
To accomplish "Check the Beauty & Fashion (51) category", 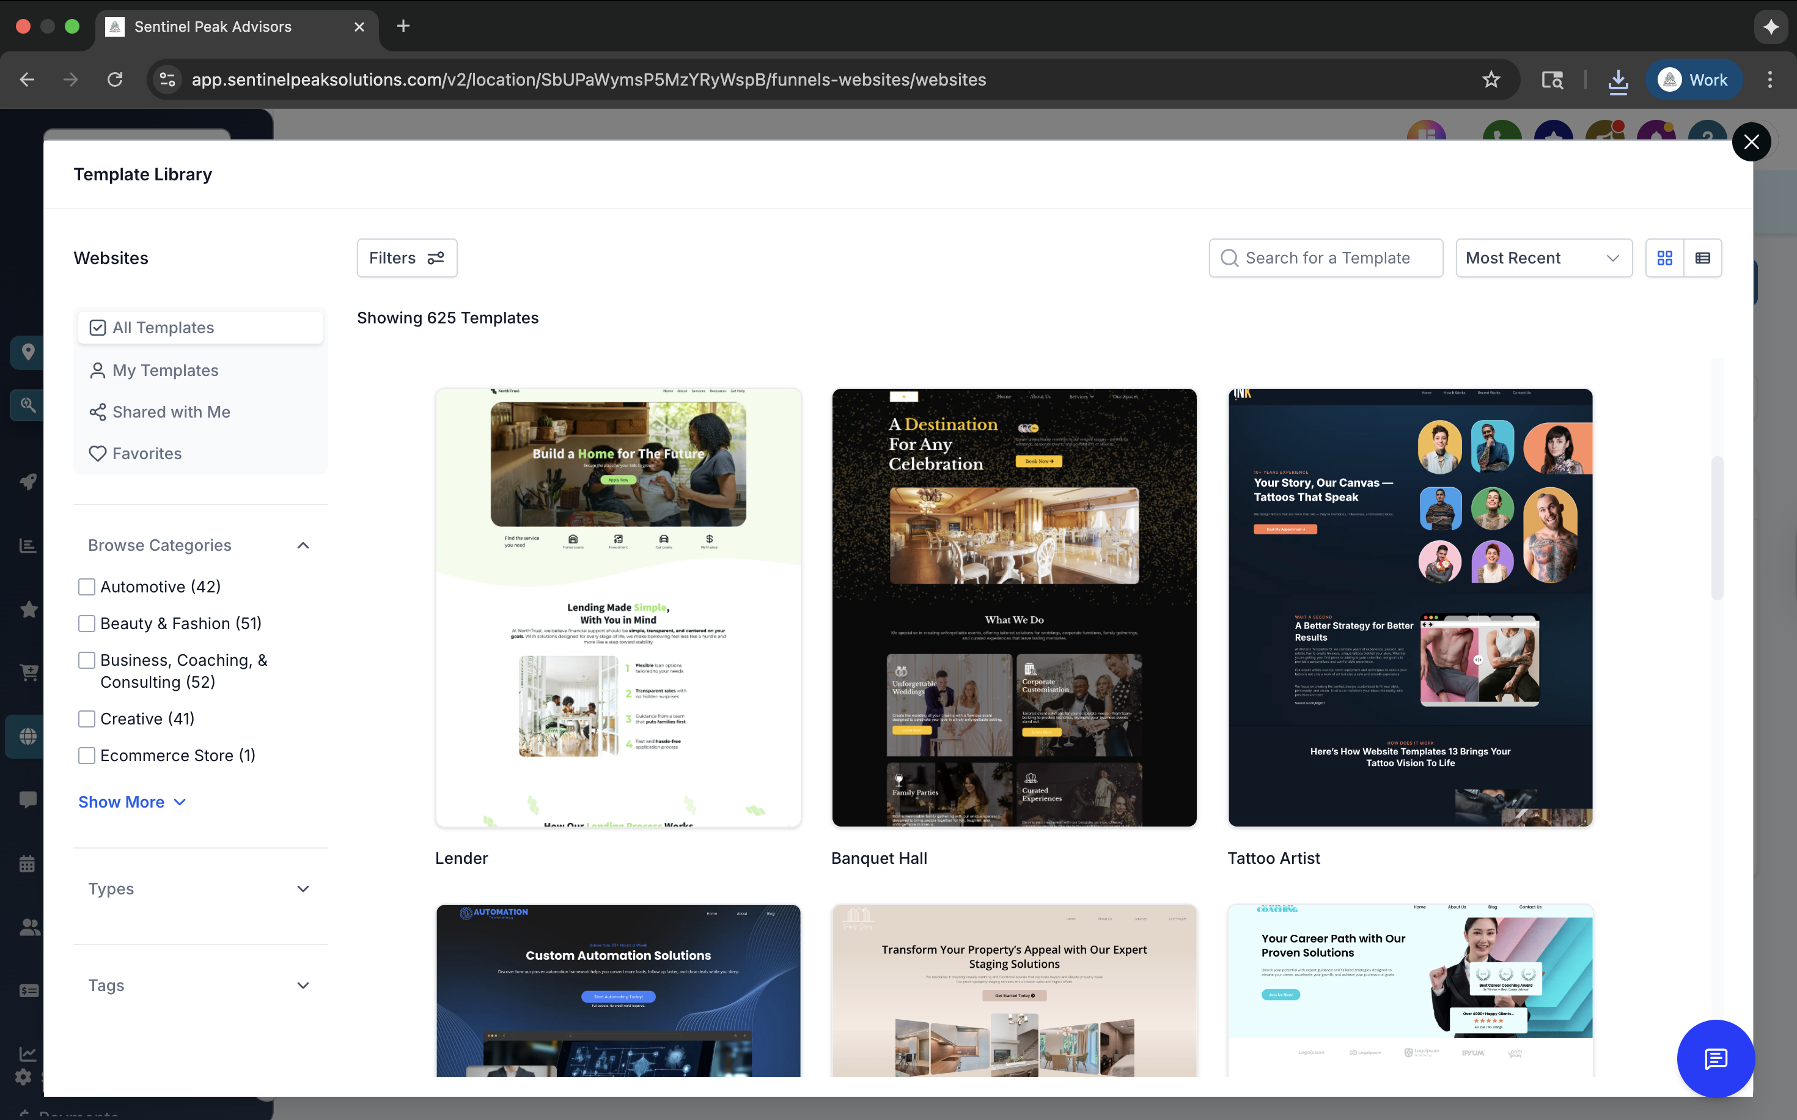I will [x=87, y=624].
